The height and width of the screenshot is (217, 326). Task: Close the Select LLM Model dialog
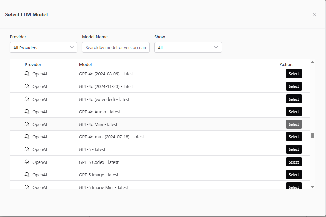coord(314,14)
